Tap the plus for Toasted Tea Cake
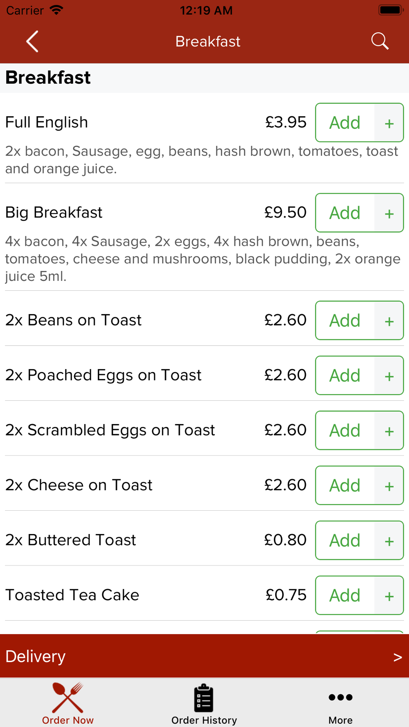The height and width of the screenshot is (727, 409). pyautogui.click(x=389, y=595)
